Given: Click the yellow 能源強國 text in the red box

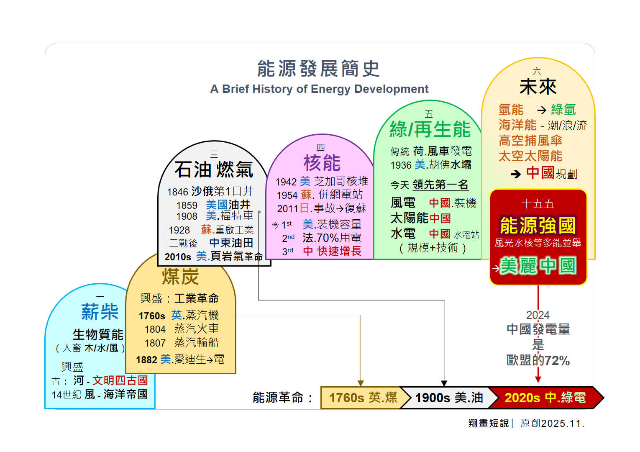Looking at the screenshot, I should (538, 226).
